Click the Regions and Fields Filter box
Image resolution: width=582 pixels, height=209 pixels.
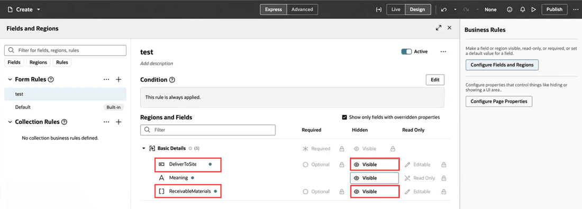coord(208,130)
